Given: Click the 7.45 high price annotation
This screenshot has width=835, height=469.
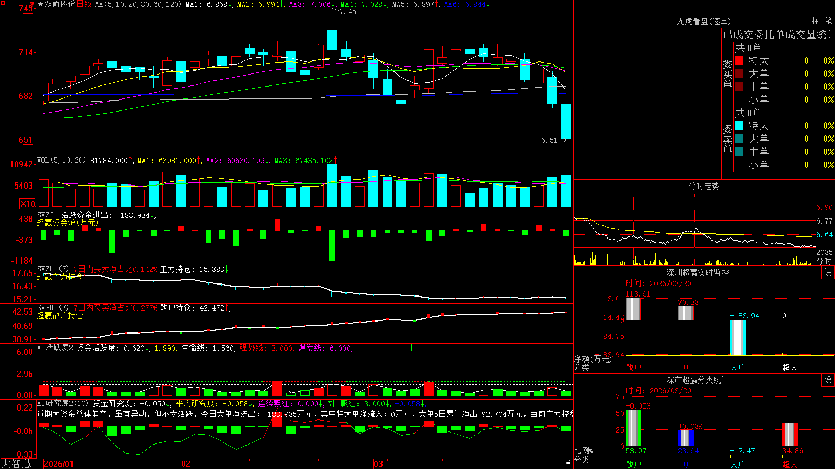Looking at the screenshot, I should point(348,11).
